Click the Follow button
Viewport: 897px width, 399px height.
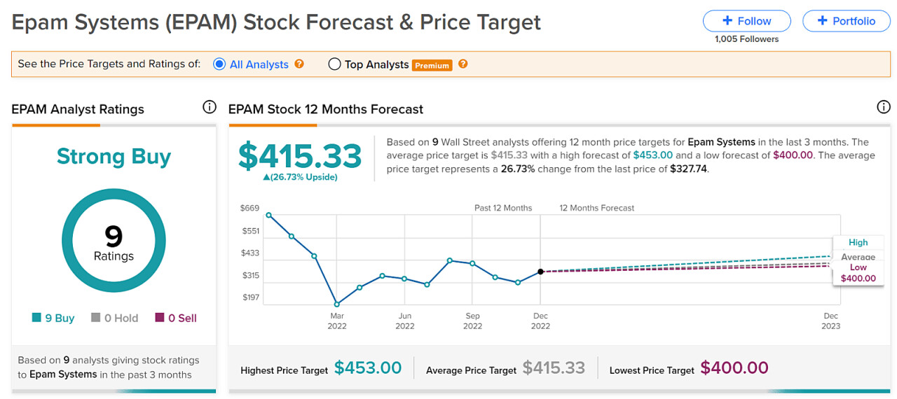[x=746, y=21]
